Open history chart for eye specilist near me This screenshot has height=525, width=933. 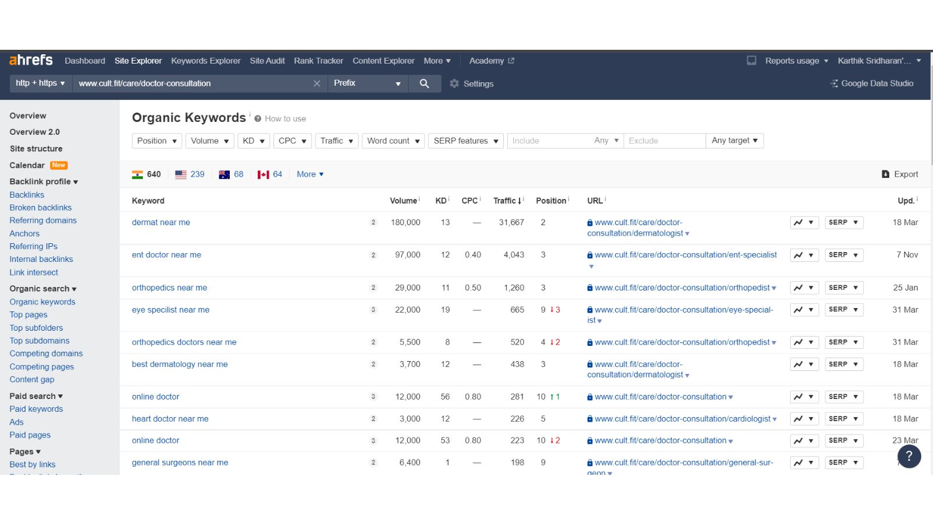(804, 309)
